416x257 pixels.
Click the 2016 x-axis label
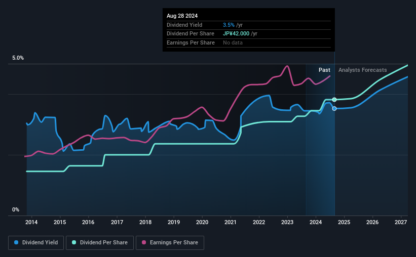pos(88,222)
